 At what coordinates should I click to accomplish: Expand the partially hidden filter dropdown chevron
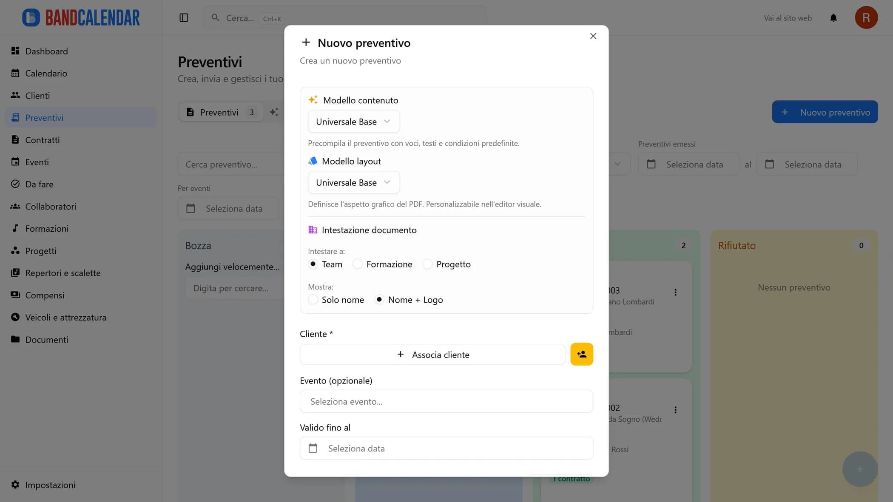(x=617, y=164)
